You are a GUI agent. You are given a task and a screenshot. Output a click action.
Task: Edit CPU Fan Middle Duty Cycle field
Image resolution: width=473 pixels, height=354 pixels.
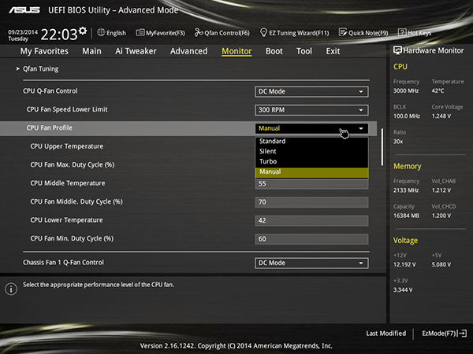coord(311,202)
